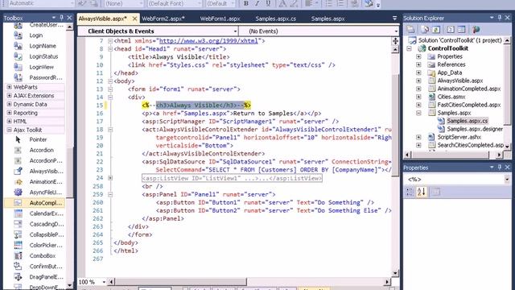Select AutoCompl... control in Toolbox
This screenshot has width=515, height=290.
(35, 203)
